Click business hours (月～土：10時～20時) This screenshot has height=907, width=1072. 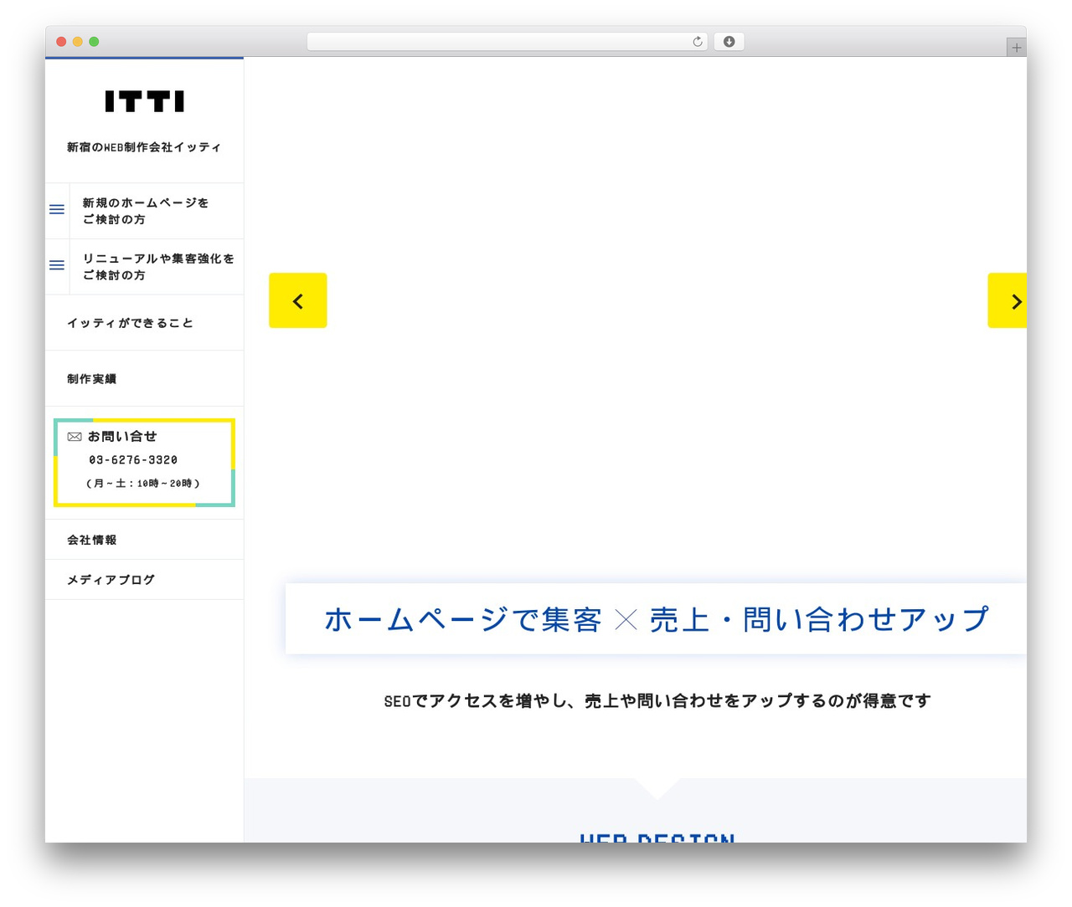pos(143,484)
